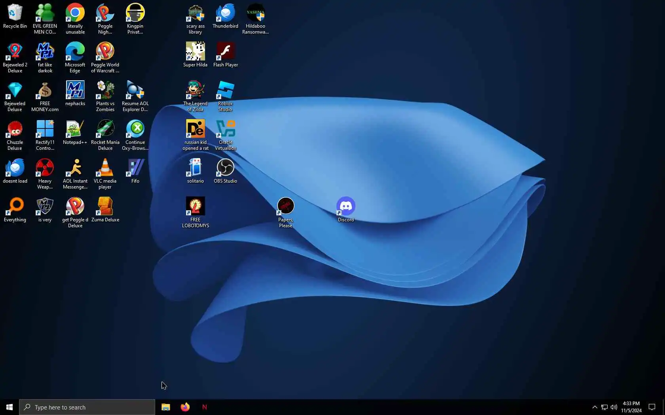Select the FREE LOBOTOMYS icon
This screenshot has height=415, width=665.
[x=195, y=212]
